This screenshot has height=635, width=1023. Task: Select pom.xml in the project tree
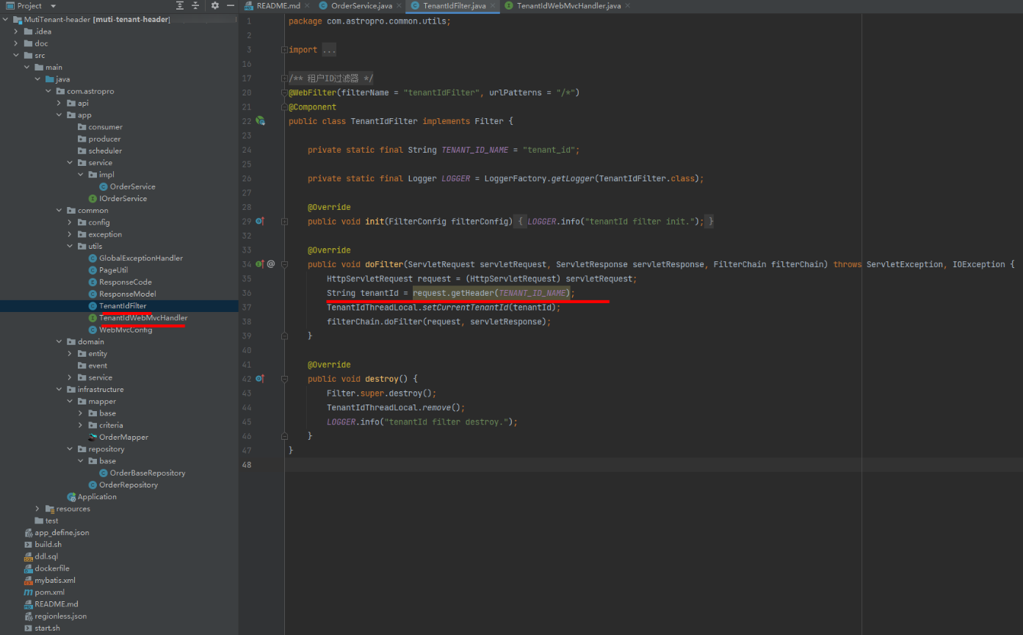click(49, 592)
